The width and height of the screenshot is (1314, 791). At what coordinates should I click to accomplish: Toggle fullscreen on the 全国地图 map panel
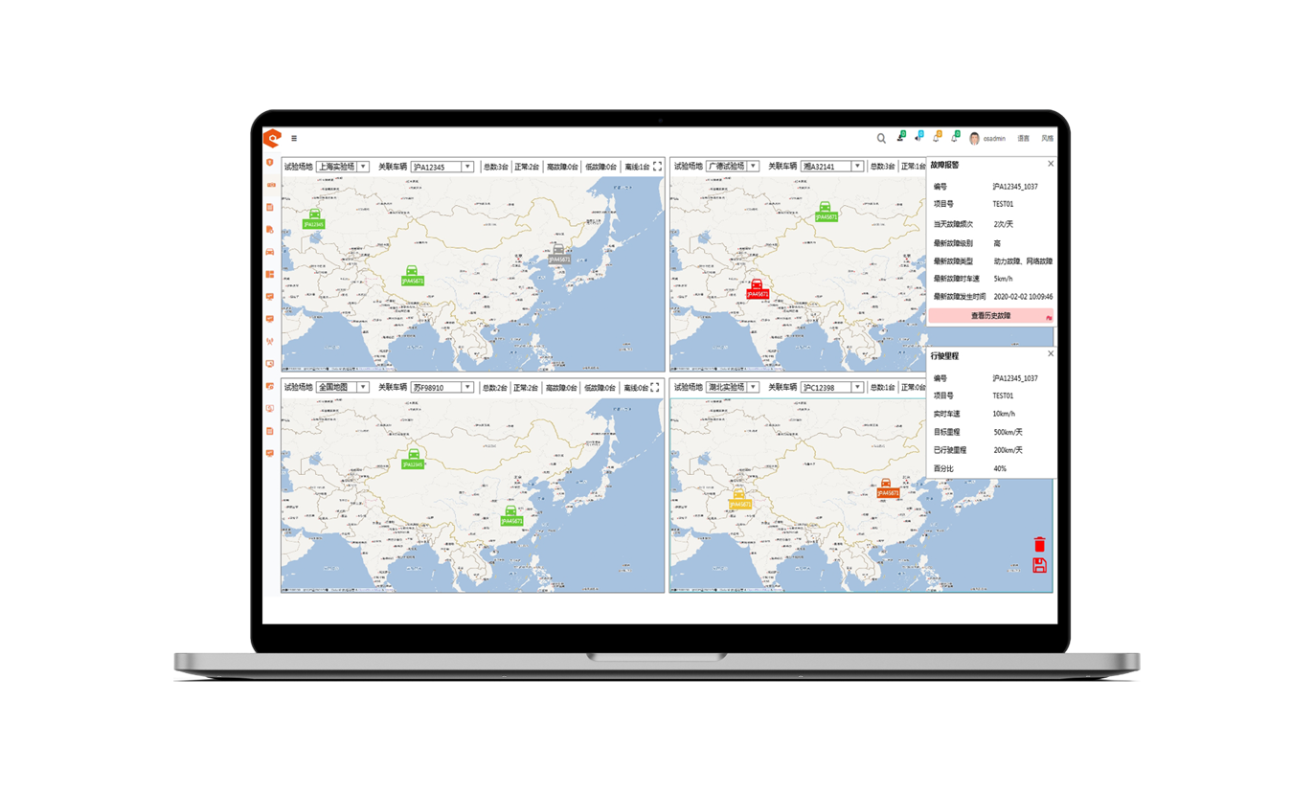(655, 388)
